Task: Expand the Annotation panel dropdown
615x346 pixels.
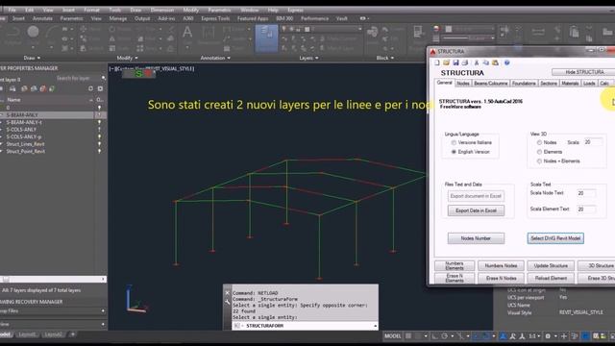Action: point(215,58)
